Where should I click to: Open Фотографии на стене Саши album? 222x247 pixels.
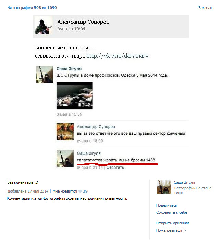pyautogui.click(x=193, y=190)
